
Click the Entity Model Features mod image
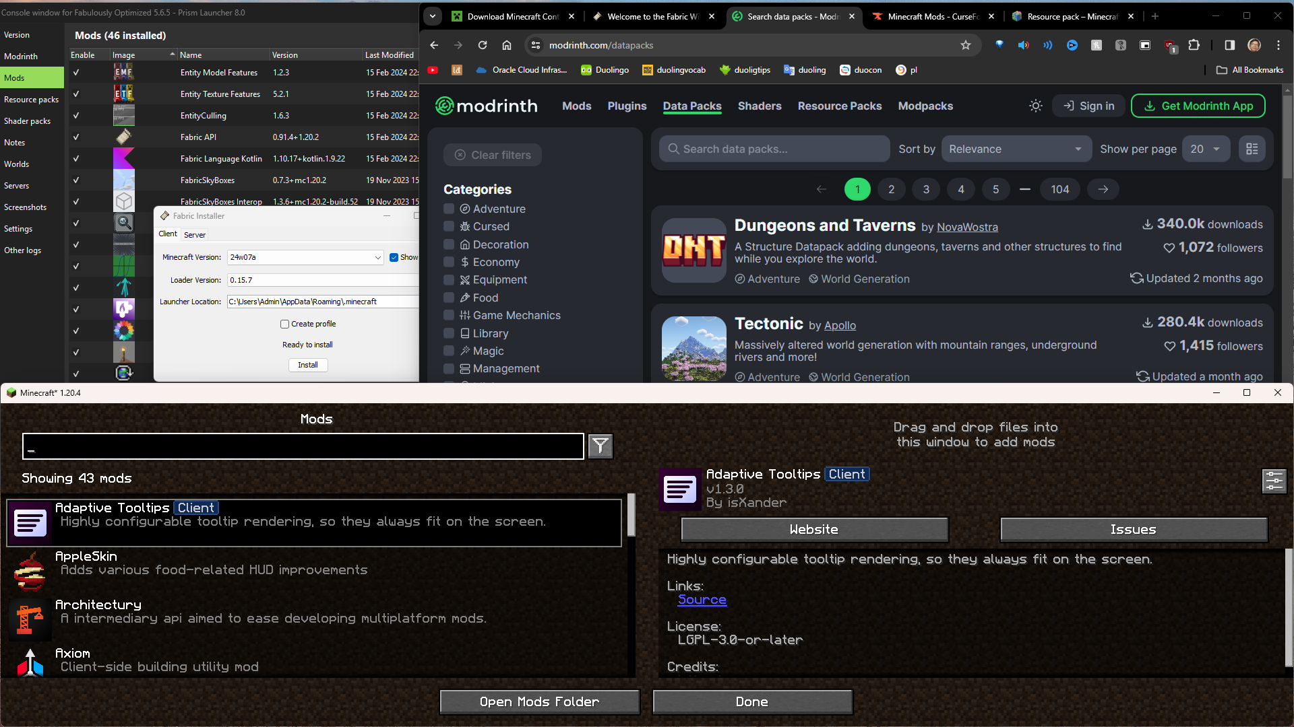124,72
